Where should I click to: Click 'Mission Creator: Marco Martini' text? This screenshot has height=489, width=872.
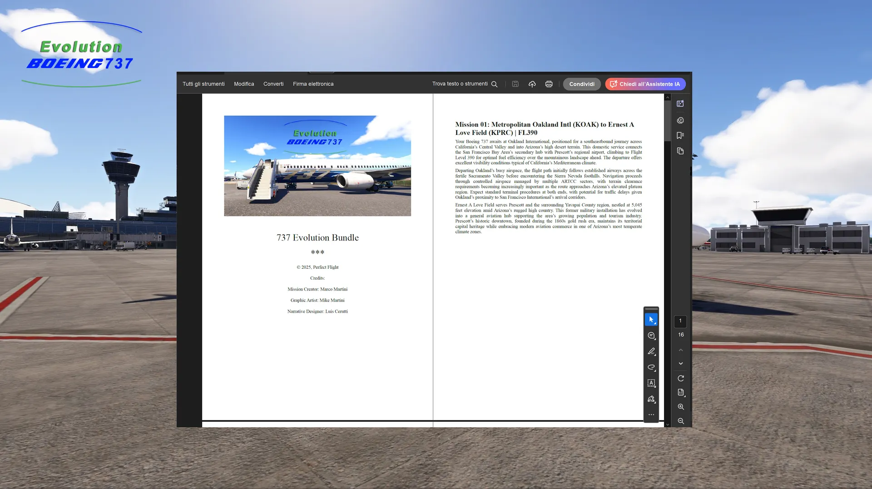pyautogui.click(x=317, y=289)
